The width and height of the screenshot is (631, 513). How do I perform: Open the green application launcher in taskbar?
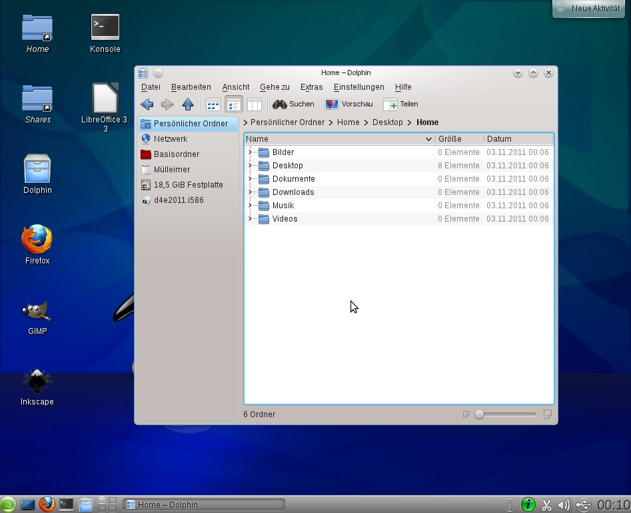(7, 504)
